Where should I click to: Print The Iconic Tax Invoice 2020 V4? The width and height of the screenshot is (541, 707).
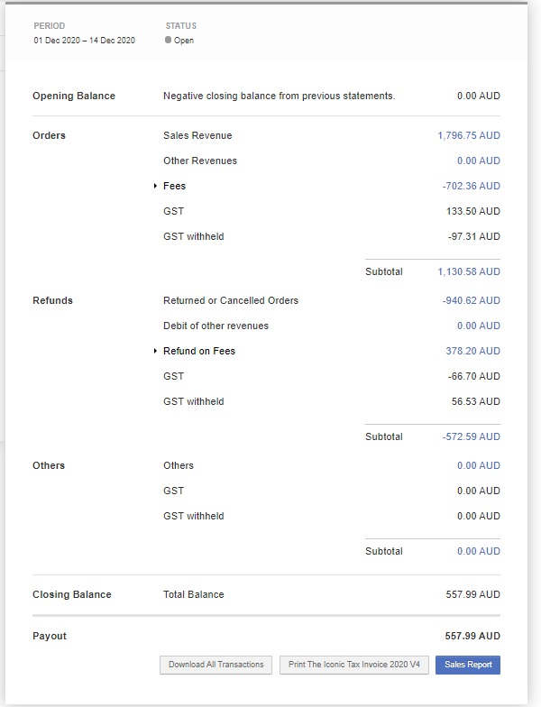(353, 665)
